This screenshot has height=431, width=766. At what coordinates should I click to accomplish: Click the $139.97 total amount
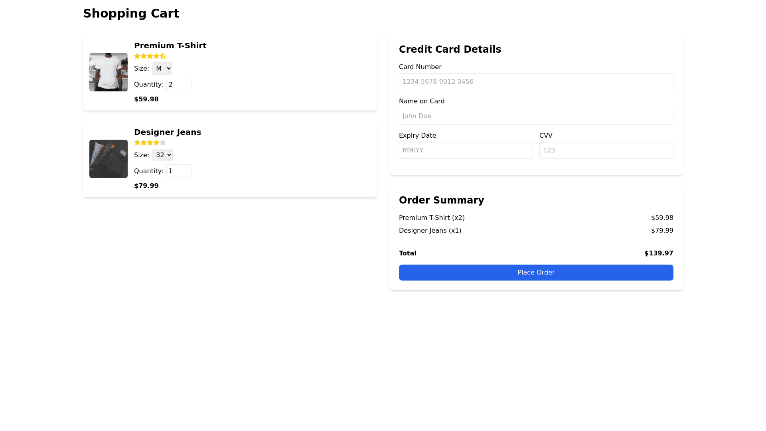tap(659, 253)
